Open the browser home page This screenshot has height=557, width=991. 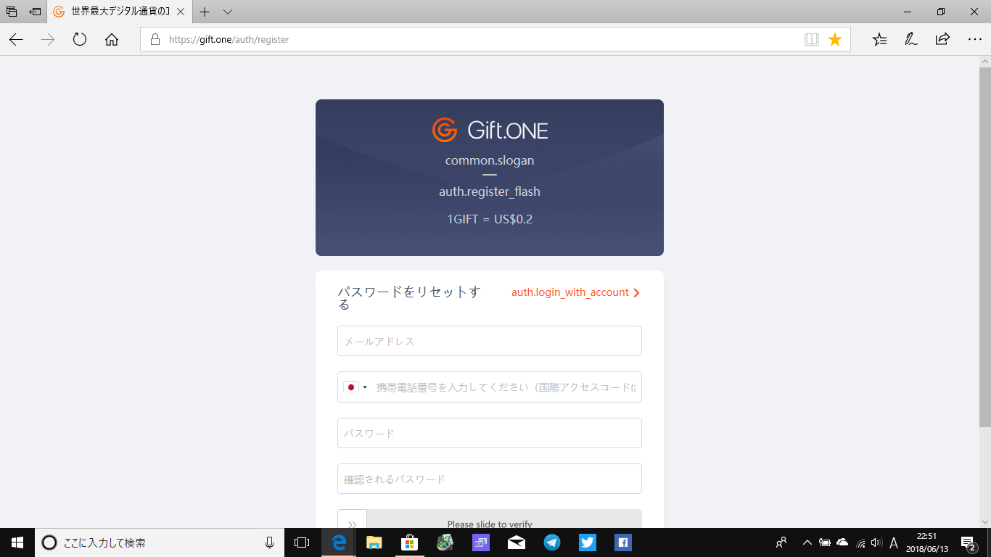pos(112,40)
